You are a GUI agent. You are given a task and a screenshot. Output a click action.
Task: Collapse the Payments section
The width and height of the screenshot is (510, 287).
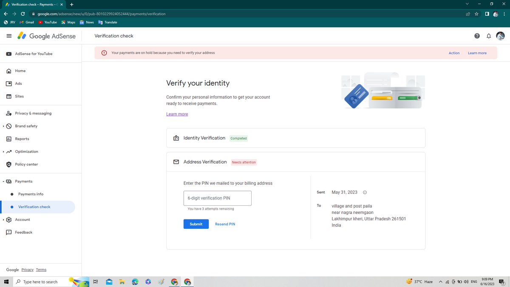point(3,182)
